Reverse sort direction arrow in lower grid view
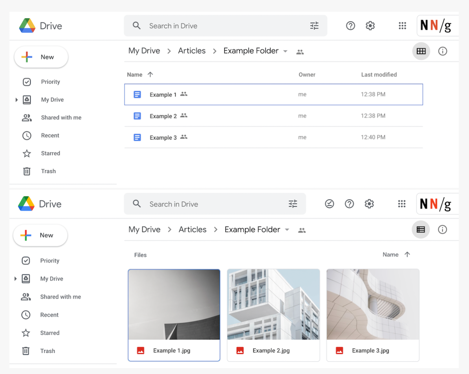The image size is (469, 374). pos(407,255)
